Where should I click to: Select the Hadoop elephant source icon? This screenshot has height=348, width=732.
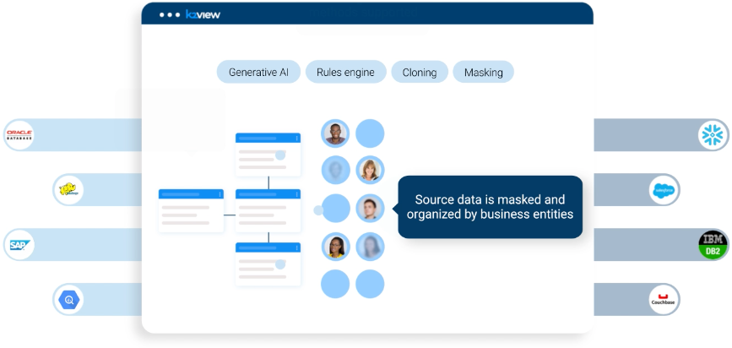68,189
